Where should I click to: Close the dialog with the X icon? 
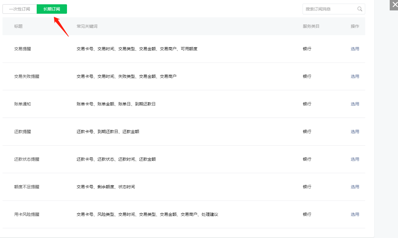coord(395,5)
